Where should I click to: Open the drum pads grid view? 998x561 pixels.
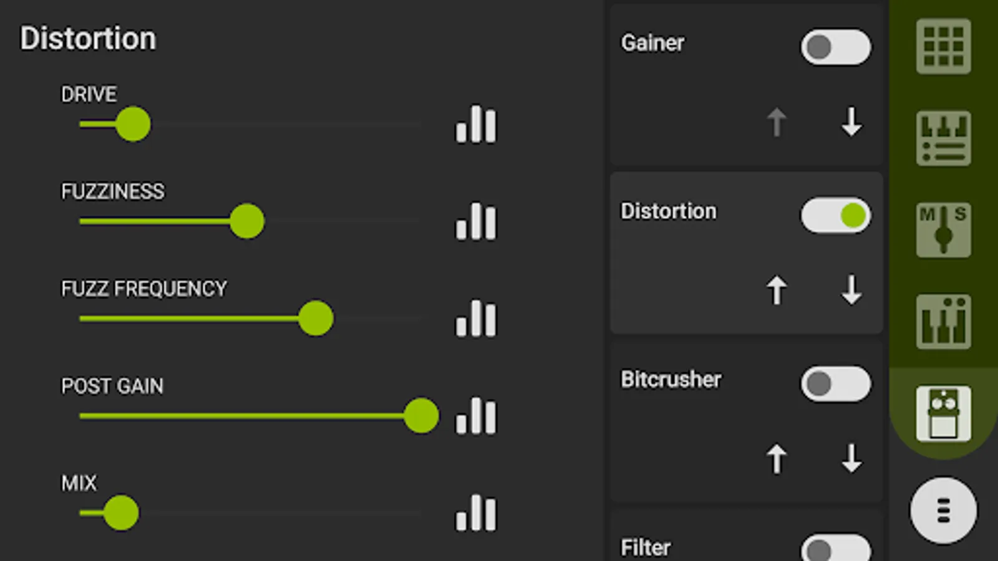pyautogui.click(x=943, y=46)
